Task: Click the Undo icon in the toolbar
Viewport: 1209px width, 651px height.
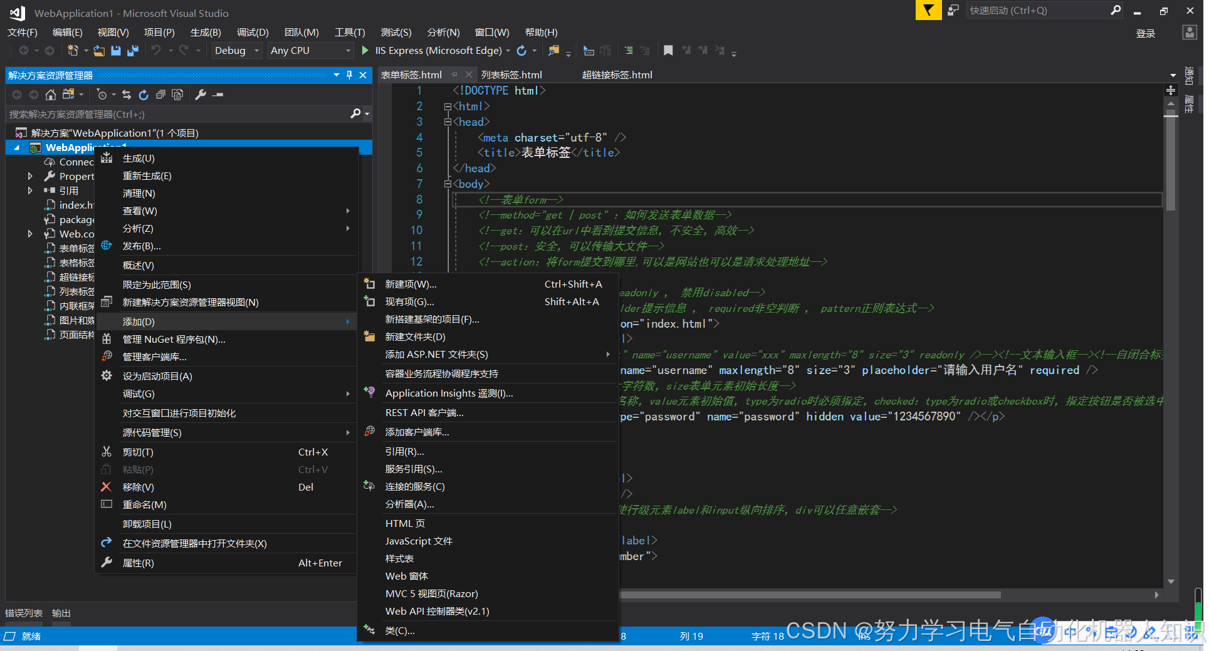Action: [156, 50]
